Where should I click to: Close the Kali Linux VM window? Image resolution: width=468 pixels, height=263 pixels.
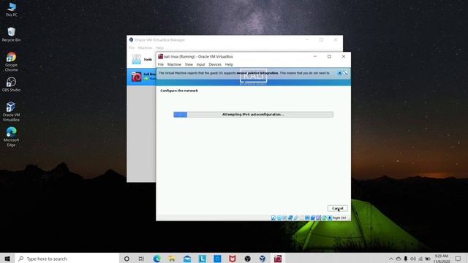(x=344, y=56)
